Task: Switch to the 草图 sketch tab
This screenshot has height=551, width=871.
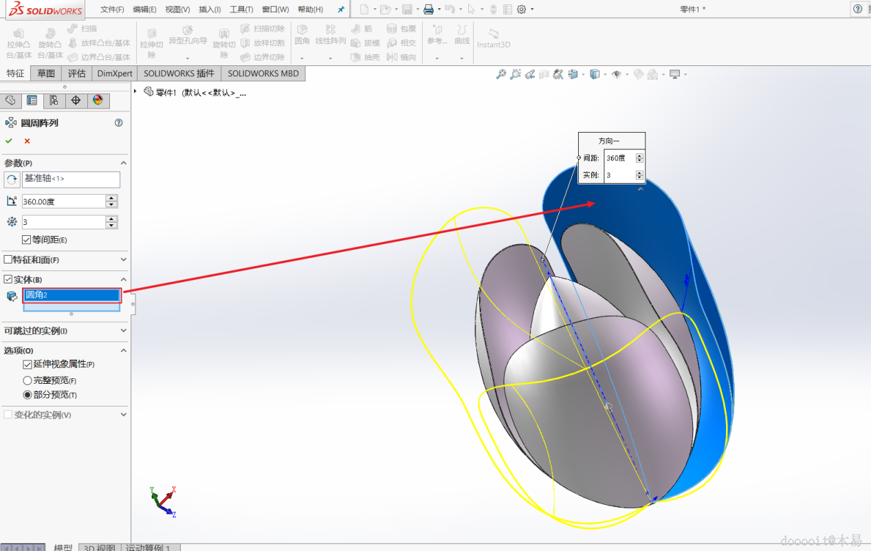Action: click(x=46, y=74)
